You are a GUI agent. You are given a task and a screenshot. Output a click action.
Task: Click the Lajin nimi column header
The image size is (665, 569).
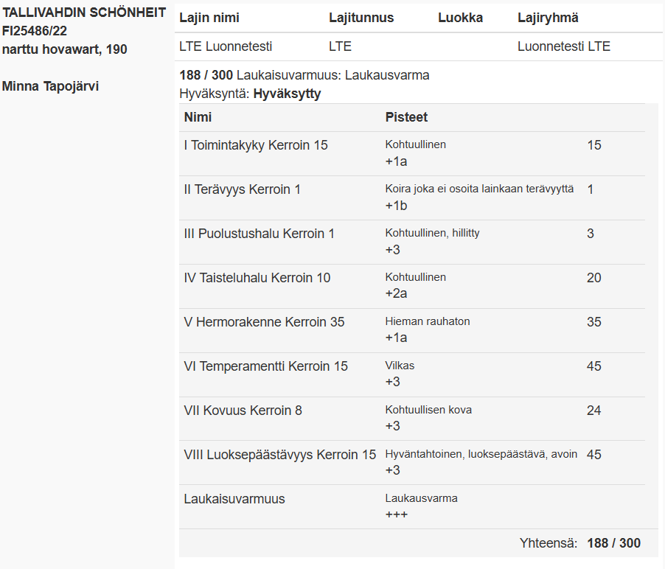pos(209,18)
